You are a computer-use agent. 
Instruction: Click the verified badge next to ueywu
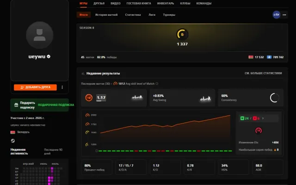coord(49,56)
